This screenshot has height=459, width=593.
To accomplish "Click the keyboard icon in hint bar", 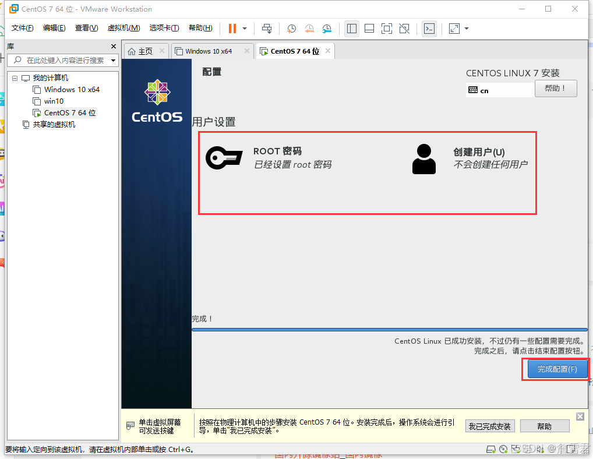I will [x=130, y=425].
